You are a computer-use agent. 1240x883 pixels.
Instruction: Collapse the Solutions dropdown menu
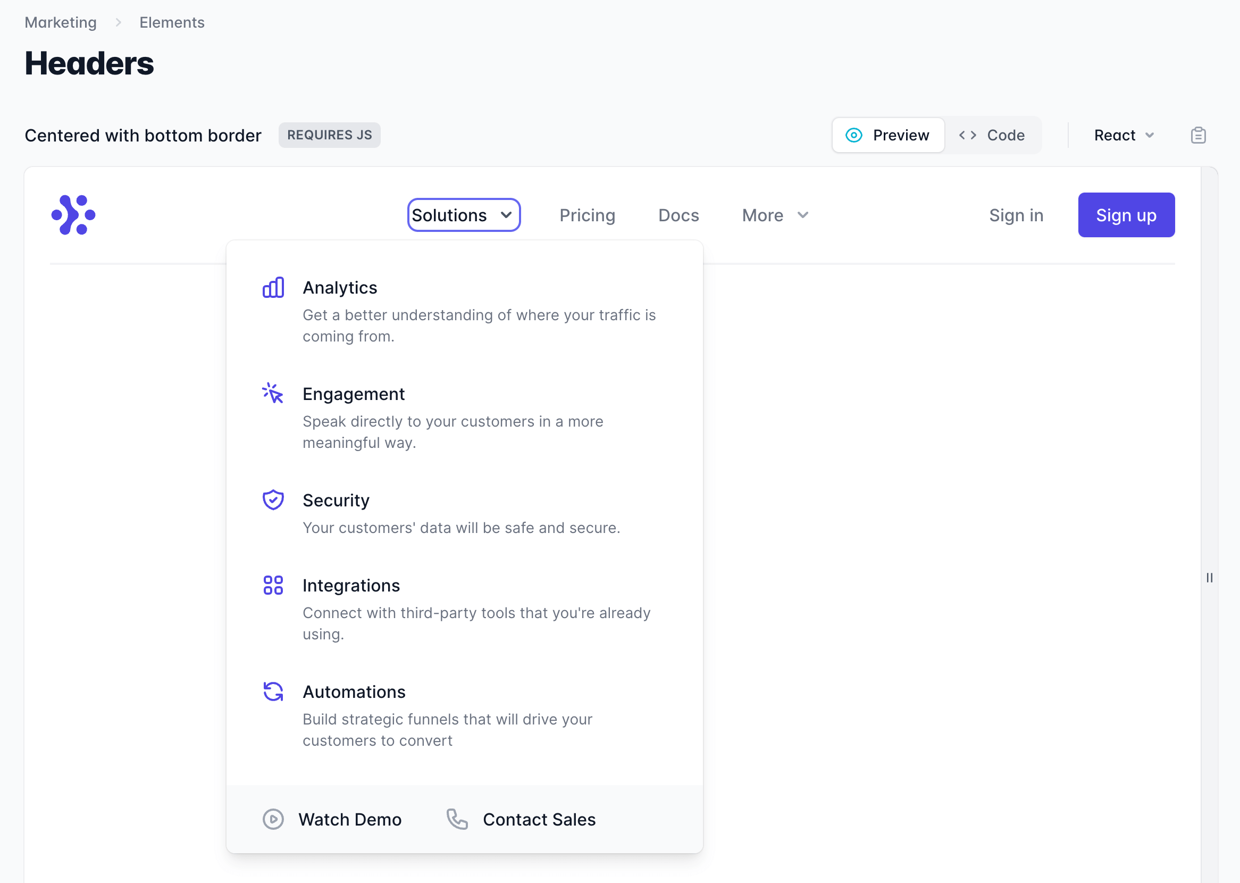tap(464, 215)
